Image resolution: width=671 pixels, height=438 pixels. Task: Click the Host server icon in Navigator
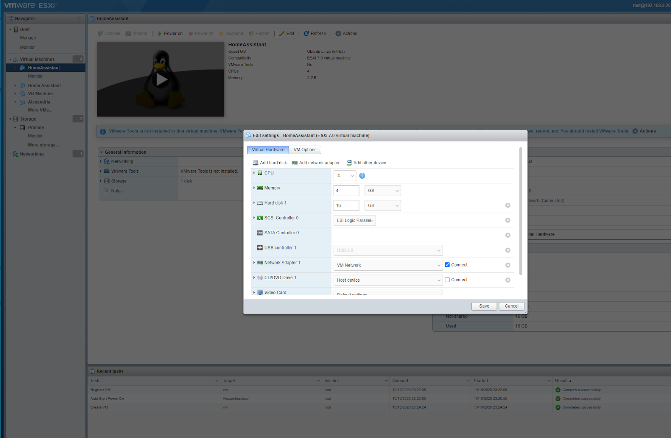tap(16, 29)
